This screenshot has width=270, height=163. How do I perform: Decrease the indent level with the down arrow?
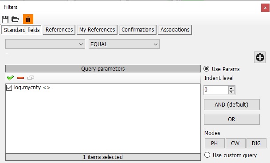click(231, 92)
